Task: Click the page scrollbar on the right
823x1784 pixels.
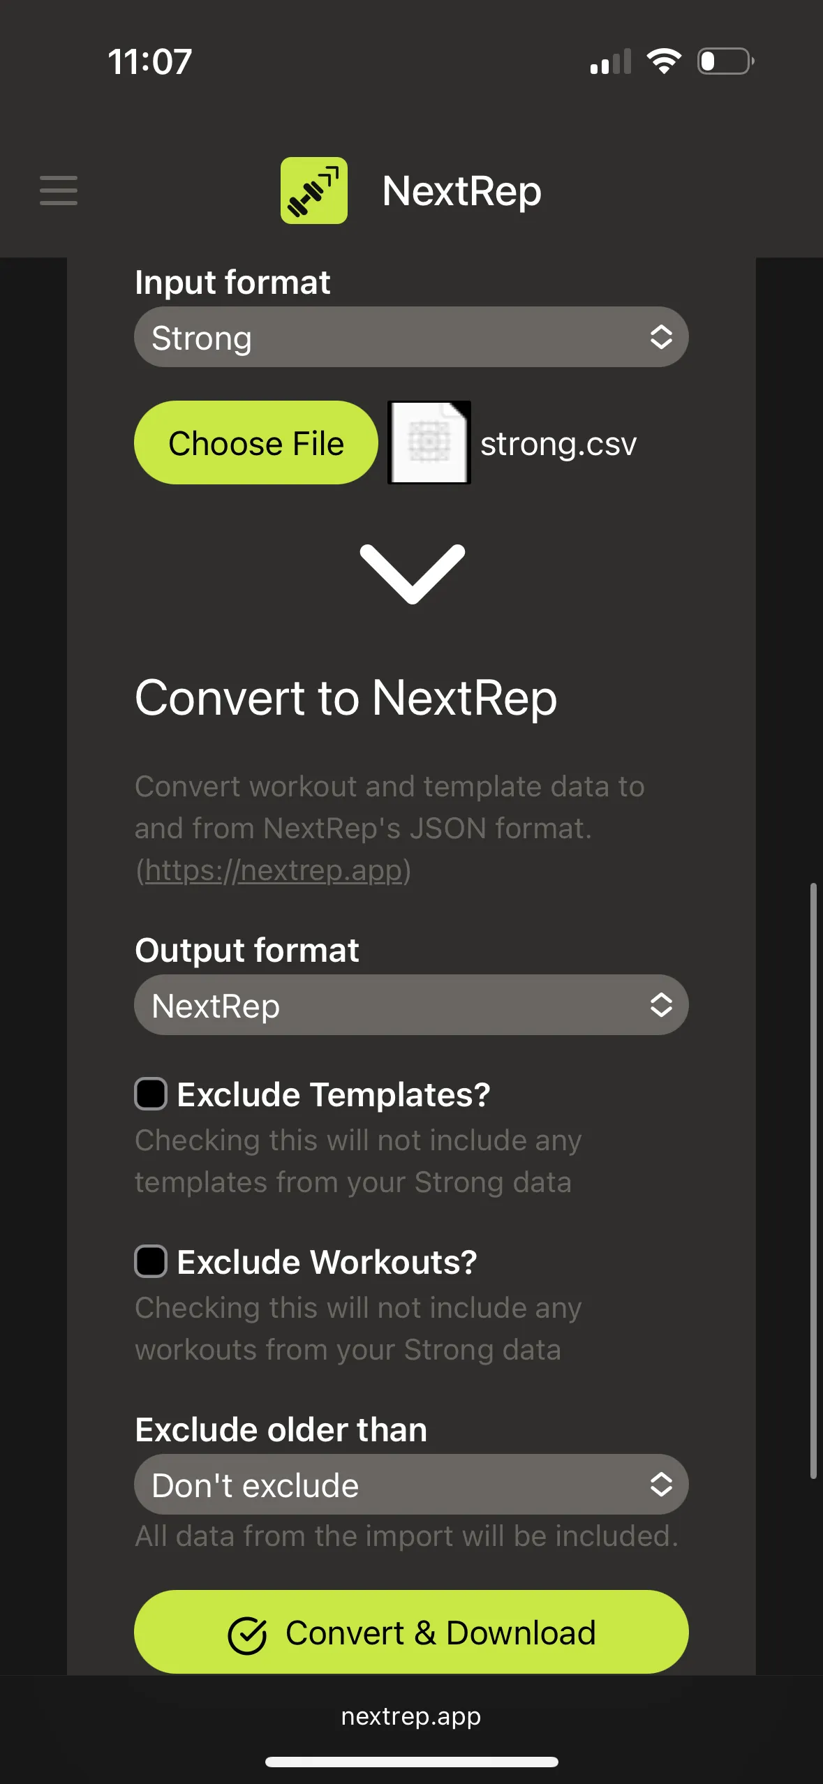Action: click(x=813, y=1180)
